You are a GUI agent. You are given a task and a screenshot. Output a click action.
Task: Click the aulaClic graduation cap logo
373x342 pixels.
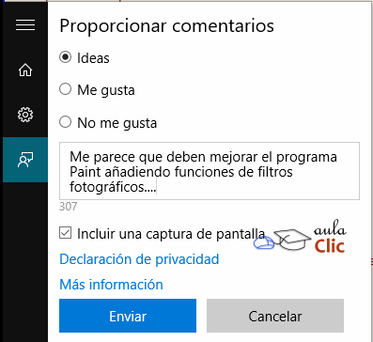click(x=292, y=240)
